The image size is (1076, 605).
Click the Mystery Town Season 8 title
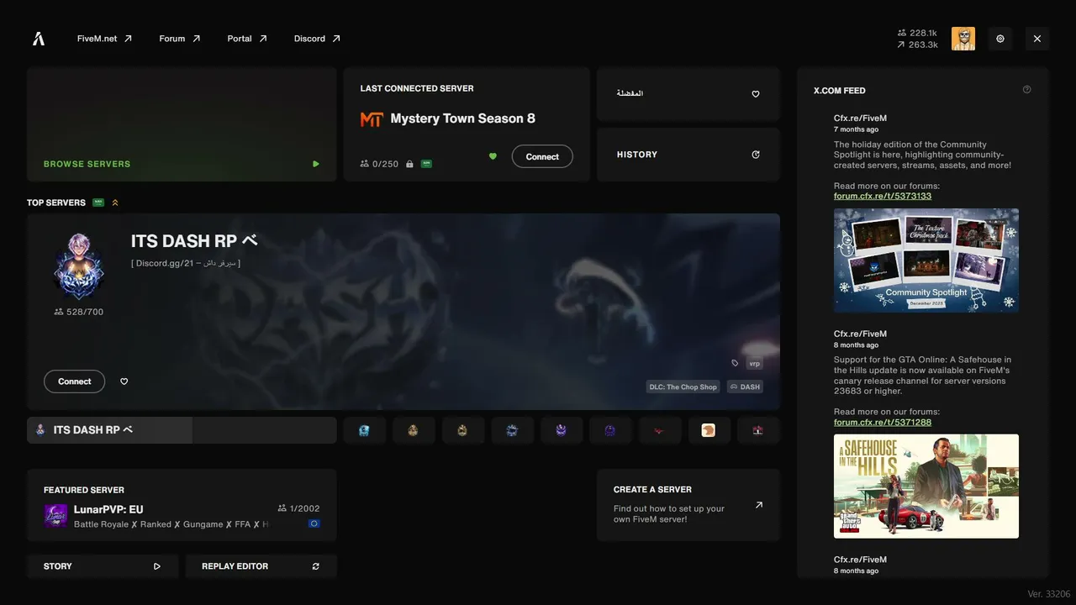pos(462,118)
